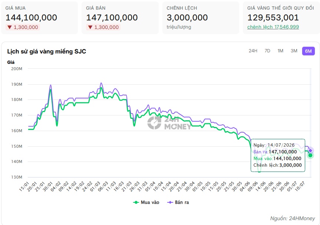
Task: Select the Giá Bán value 147,100,000
Action: coord(112,17)
